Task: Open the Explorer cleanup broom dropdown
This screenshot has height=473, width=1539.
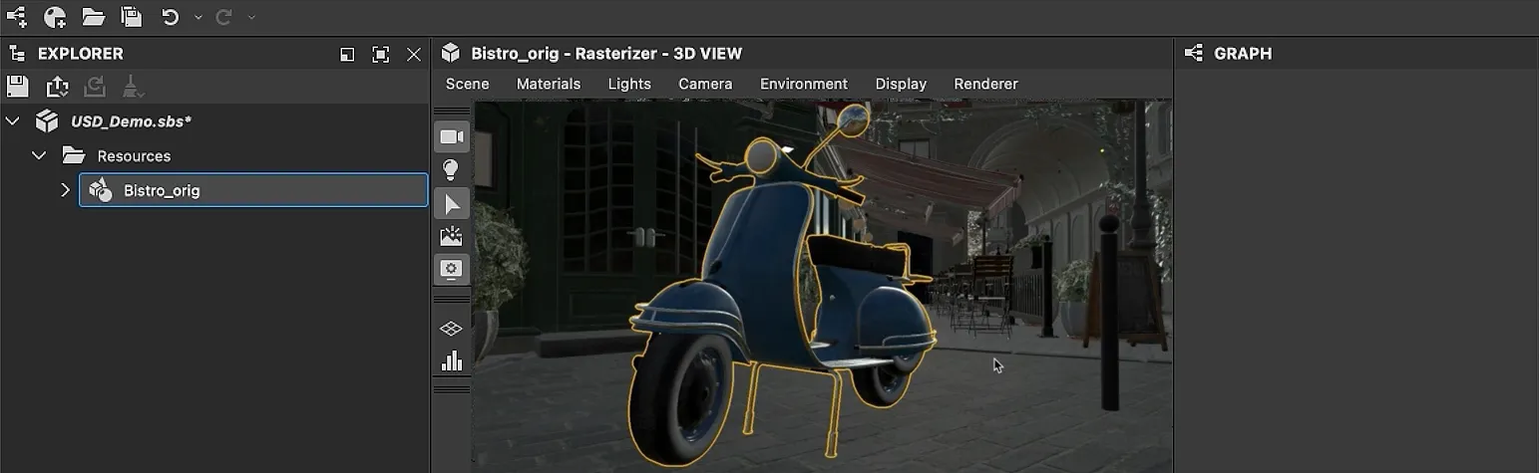Action: (x=133, y=87)
